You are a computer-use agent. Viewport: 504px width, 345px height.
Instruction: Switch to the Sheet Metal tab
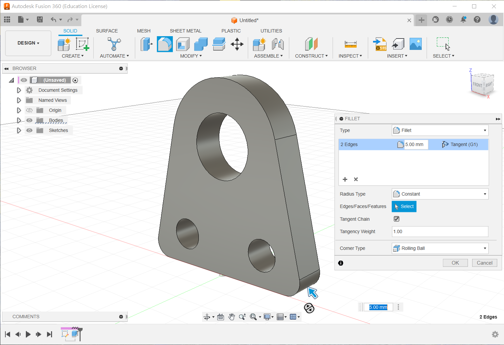coord(185,31)
